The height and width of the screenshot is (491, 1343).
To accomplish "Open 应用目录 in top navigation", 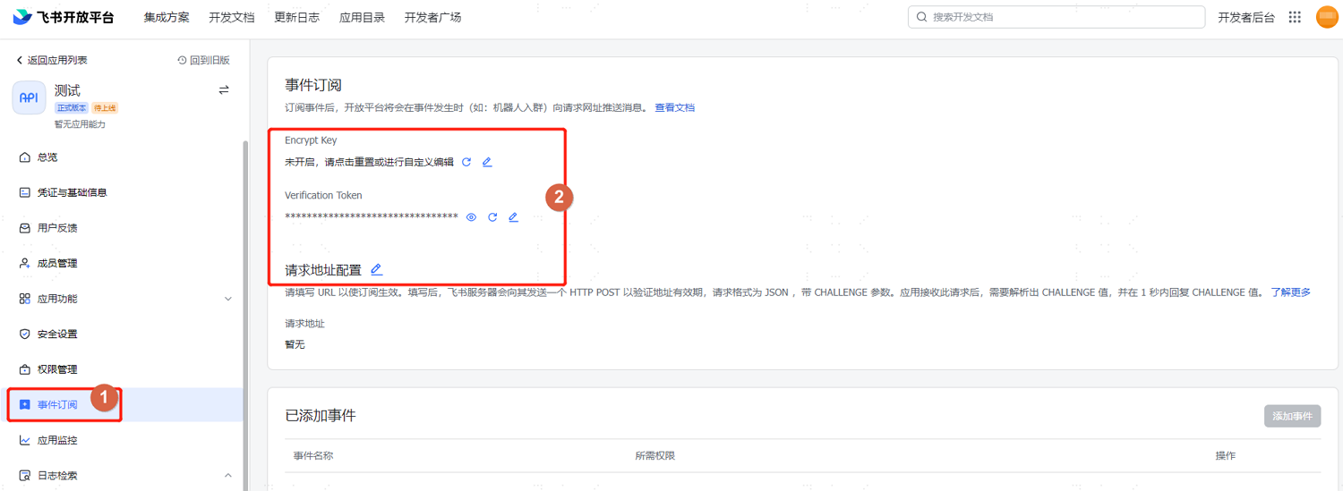I will point(362,17).
